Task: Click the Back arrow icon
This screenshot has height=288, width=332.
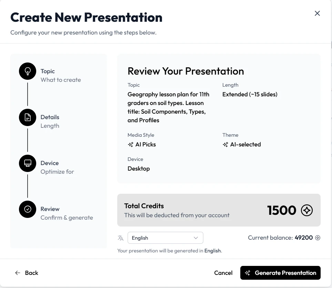Action: [18, 273]
